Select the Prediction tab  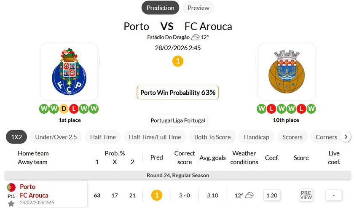[x=160, y=8]
